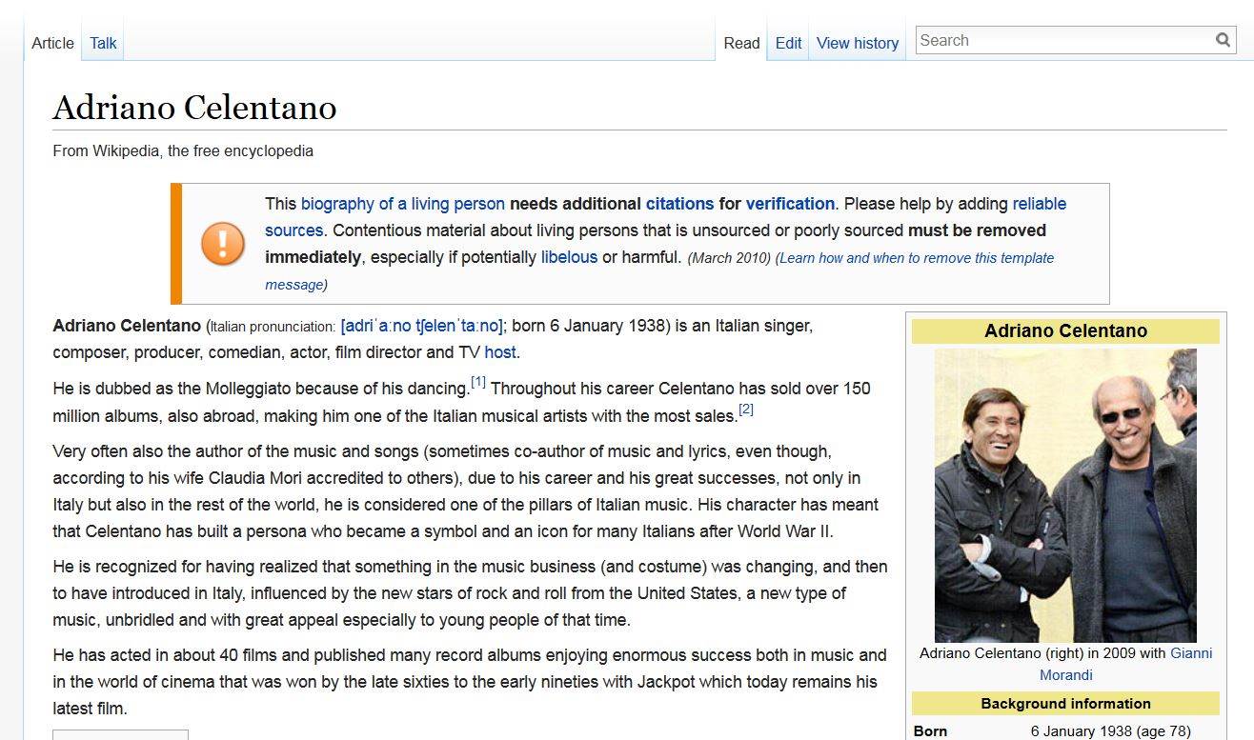
Task: Click the search magnifying glass icon
Action: pos(1223,40)
